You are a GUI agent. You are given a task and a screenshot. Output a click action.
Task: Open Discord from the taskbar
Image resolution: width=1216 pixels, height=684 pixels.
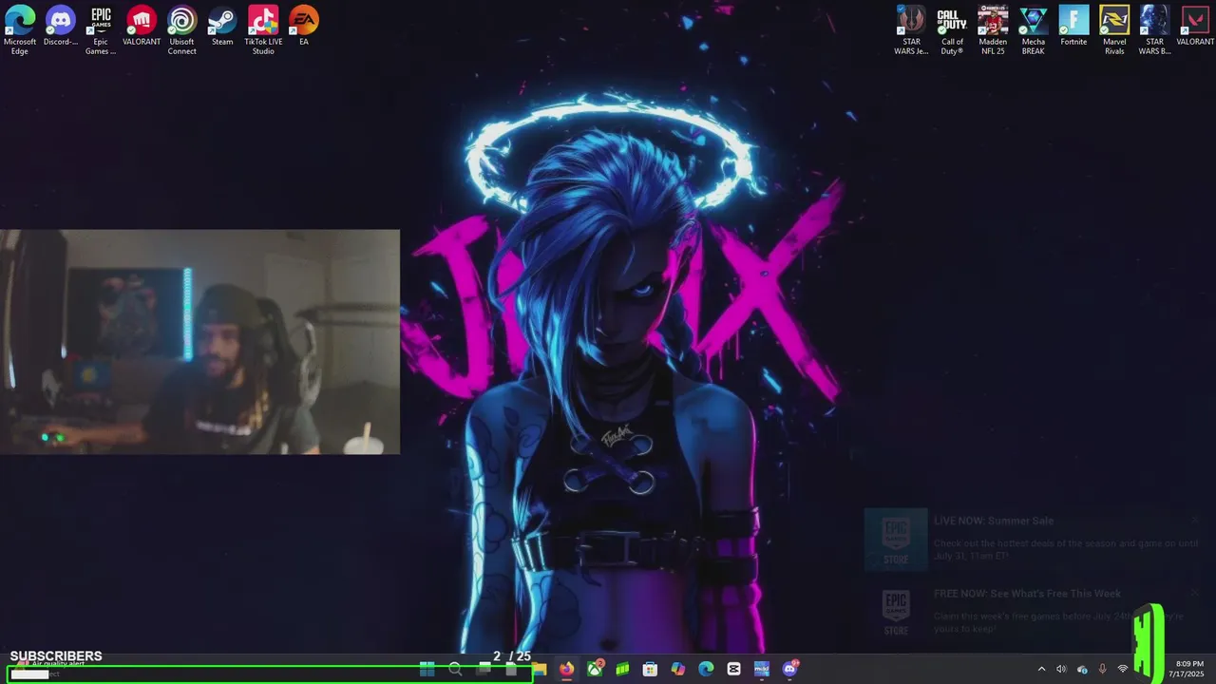tap(789, 670)
